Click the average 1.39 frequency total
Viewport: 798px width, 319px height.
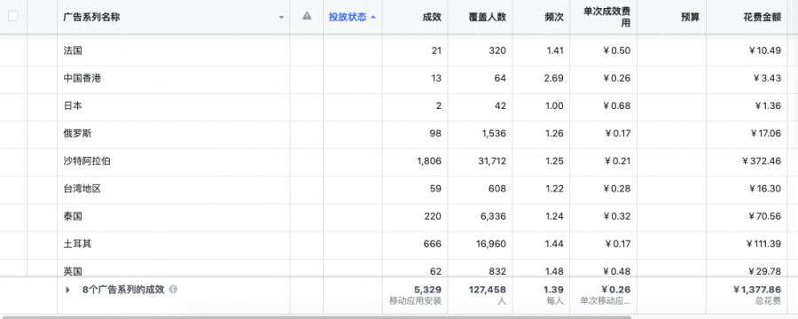553,290
